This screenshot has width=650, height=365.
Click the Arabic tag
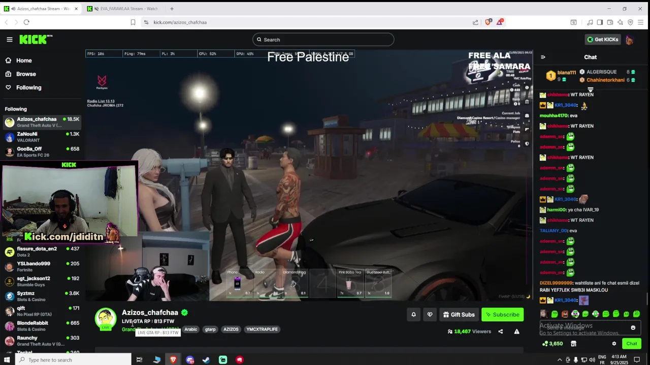pyautogui.click(x=191, y=330)
